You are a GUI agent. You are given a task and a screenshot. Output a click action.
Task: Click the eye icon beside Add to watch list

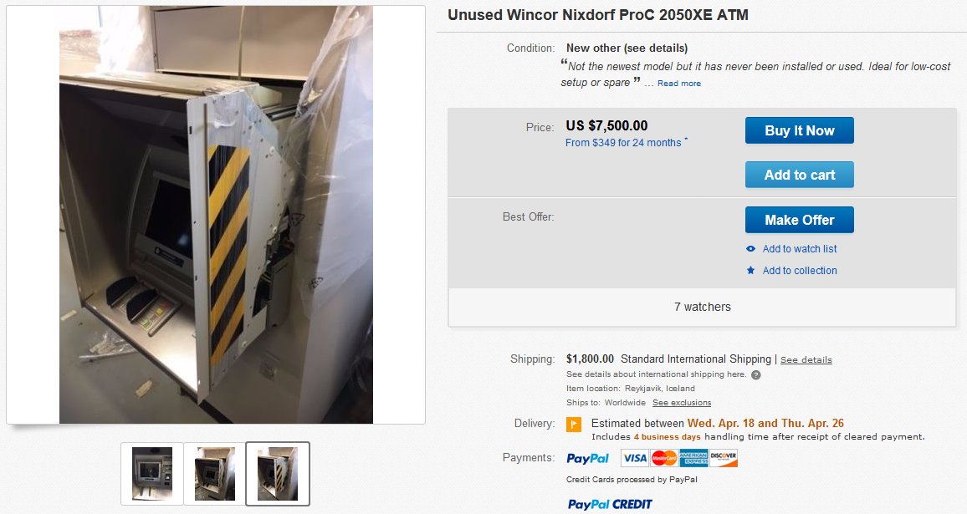750,249
